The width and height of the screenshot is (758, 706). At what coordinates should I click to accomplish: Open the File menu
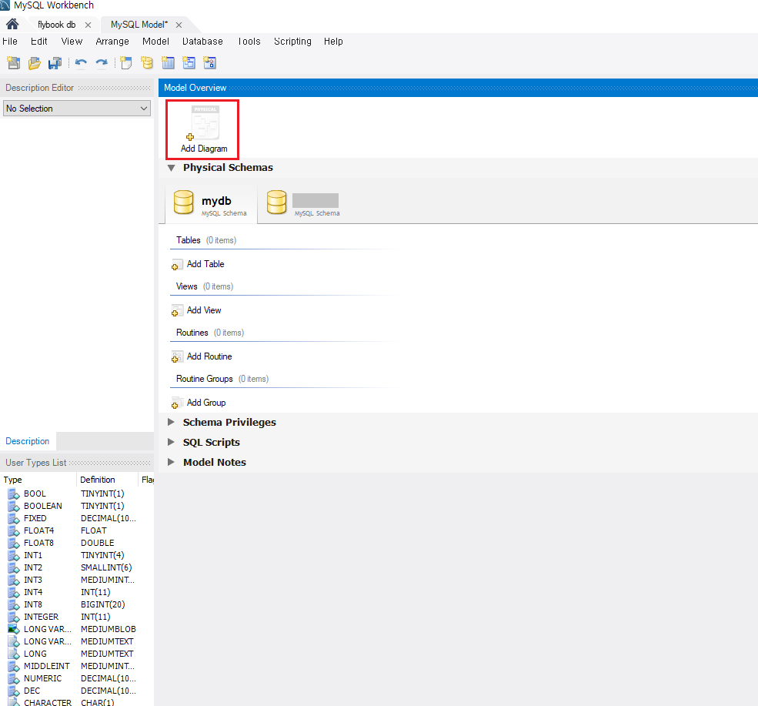(10, 41)
